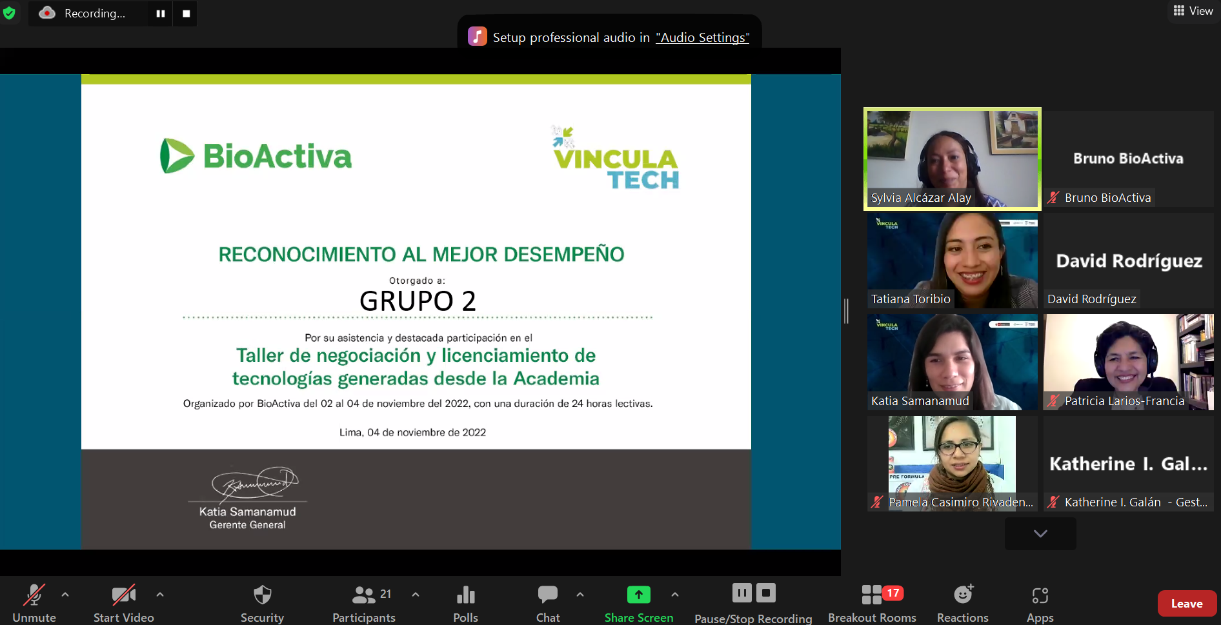Expand share options arrow beside Share Screen
The image size is (1221, 625).
[675, 595]
